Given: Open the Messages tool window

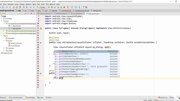Looking at the screenshot, I should coord(30,98).
